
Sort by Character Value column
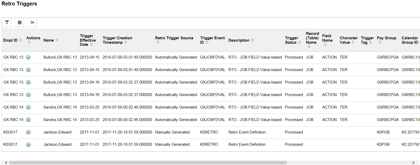(x=348, y=40)
